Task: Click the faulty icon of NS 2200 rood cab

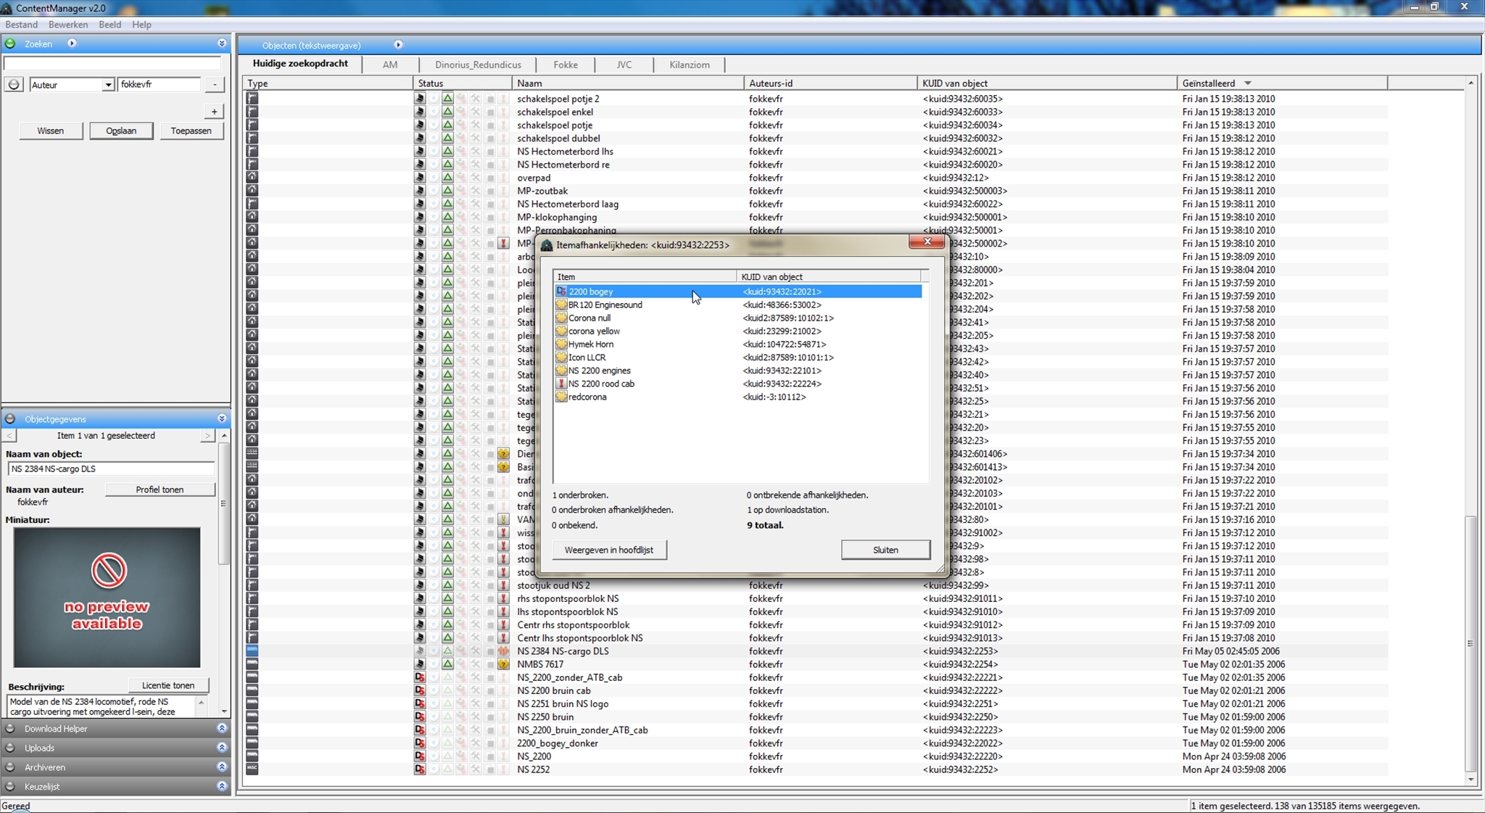Action: pyautogui.click(x=561, y=384)
